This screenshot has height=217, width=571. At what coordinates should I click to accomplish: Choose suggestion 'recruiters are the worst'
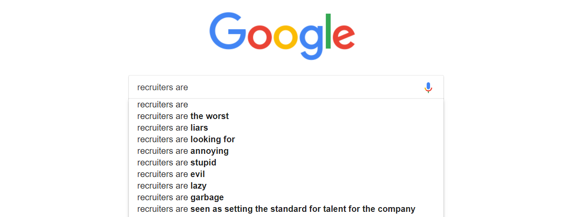click(183, 116)
